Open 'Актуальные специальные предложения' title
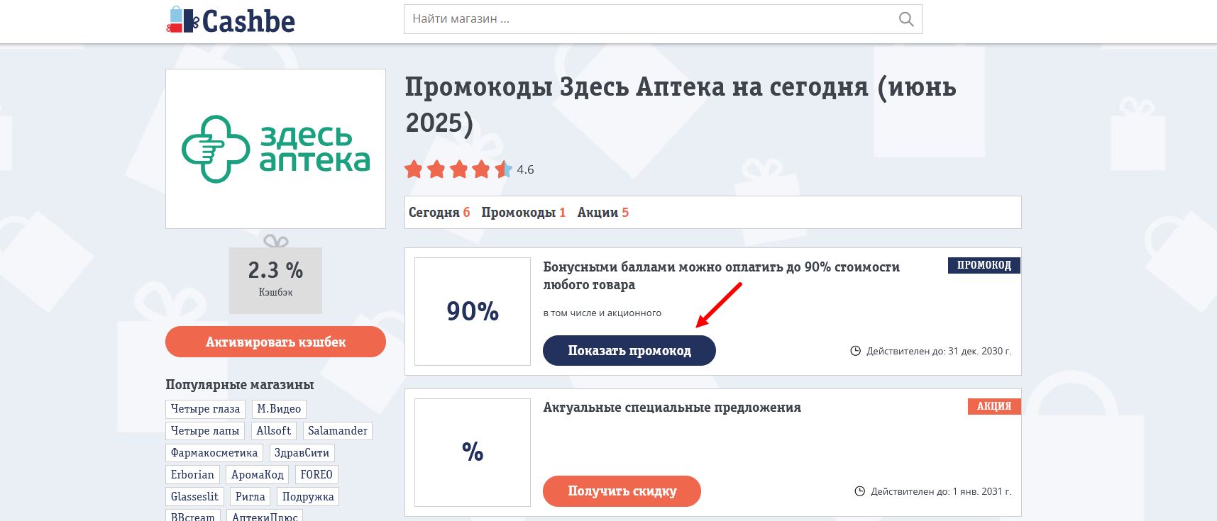The height and width of the screenshot is (521, 1217). pos(672,408)
